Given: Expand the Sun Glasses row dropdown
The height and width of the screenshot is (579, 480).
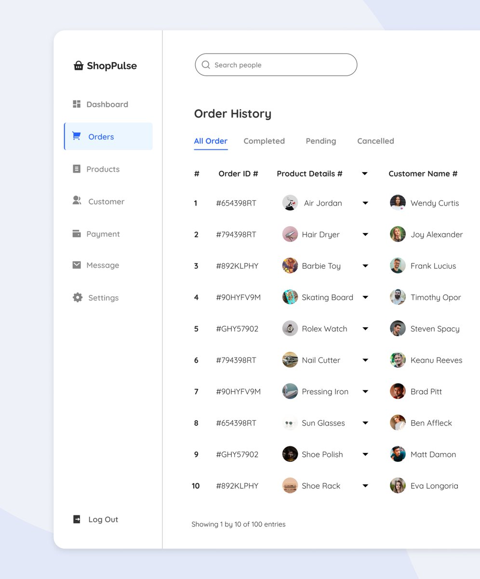Looking at the screenshot, I should point(365,423).
